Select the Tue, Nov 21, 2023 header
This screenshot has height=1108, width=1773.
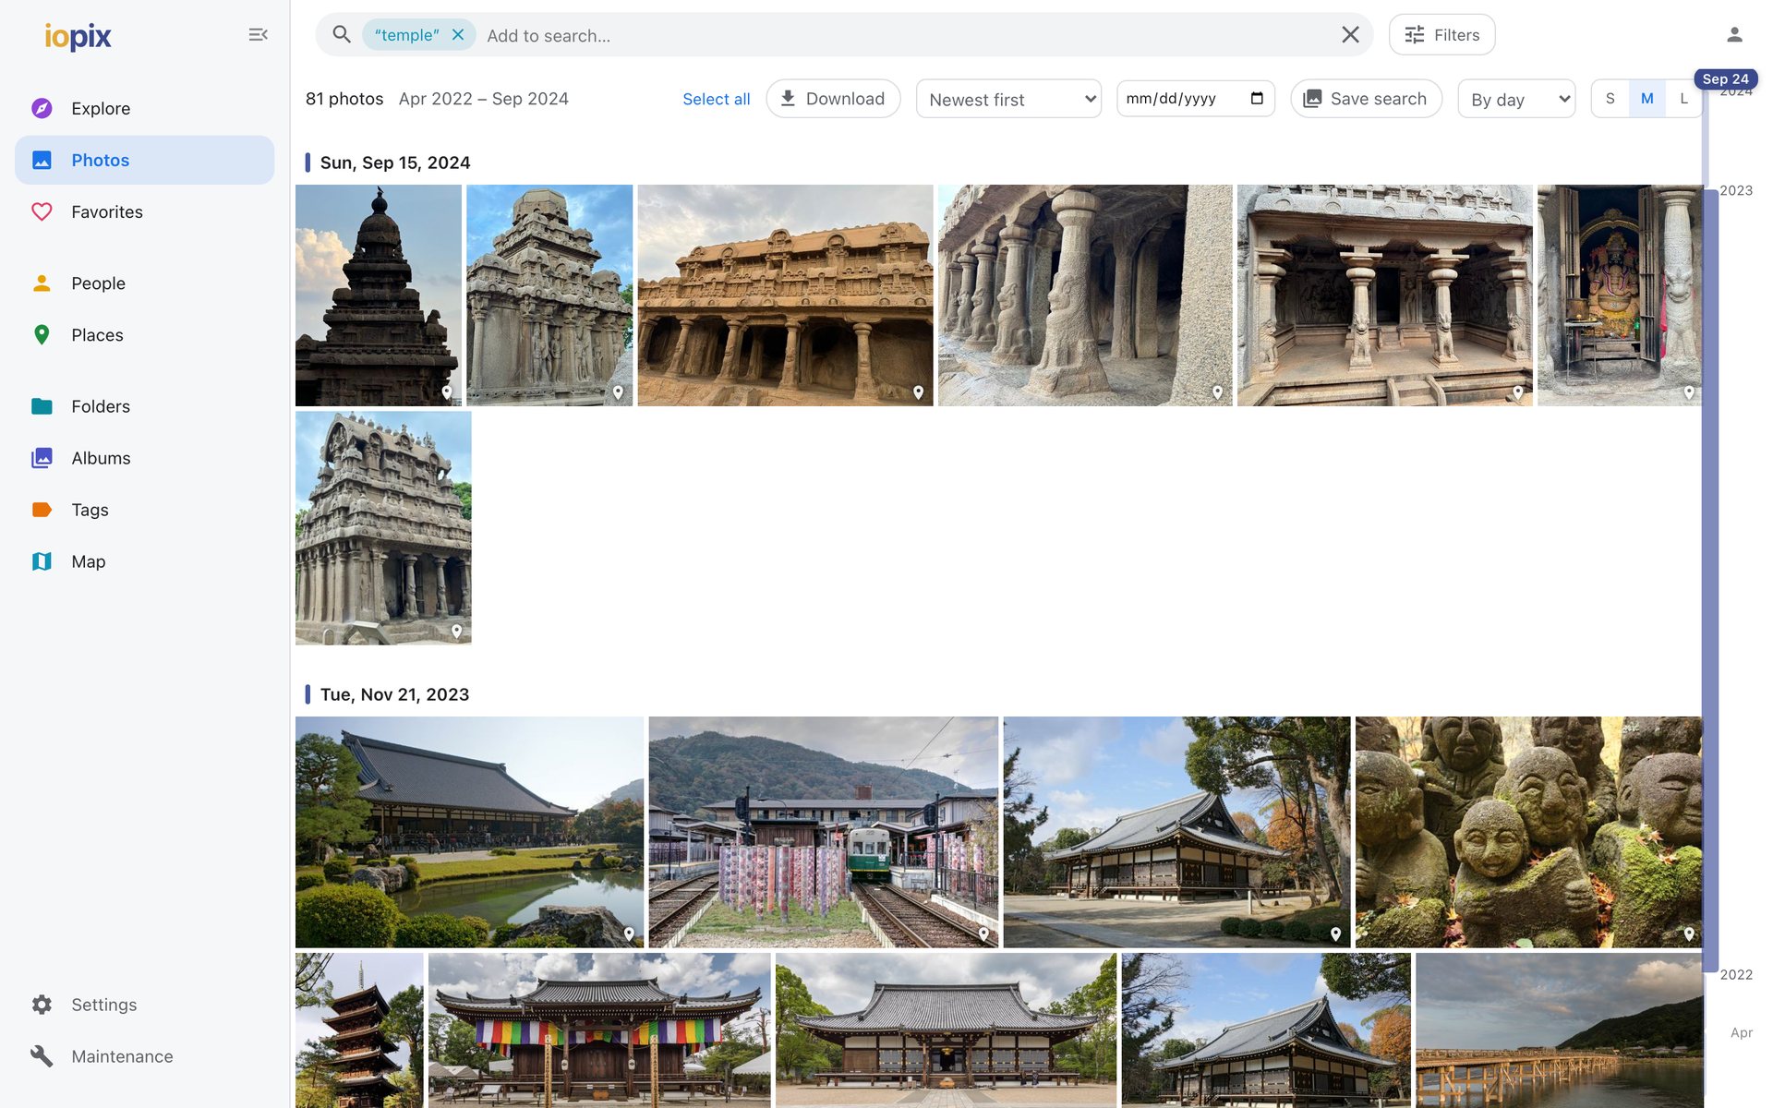(x=394, y=694)
